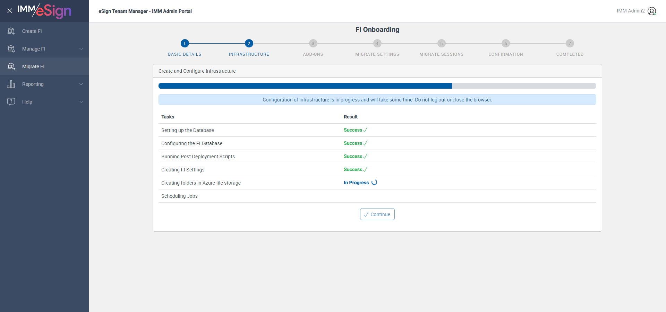Select step 2 Infrastructure circle
666x312 pixels.
click(249, 43)
